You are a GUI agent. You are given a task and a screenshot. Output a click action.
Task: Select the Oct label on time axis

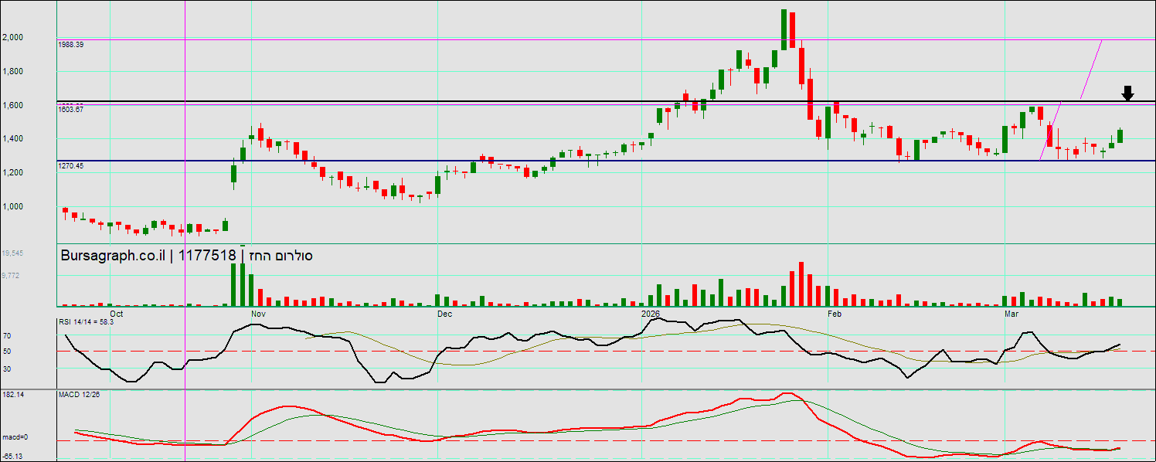coord(117,314)
